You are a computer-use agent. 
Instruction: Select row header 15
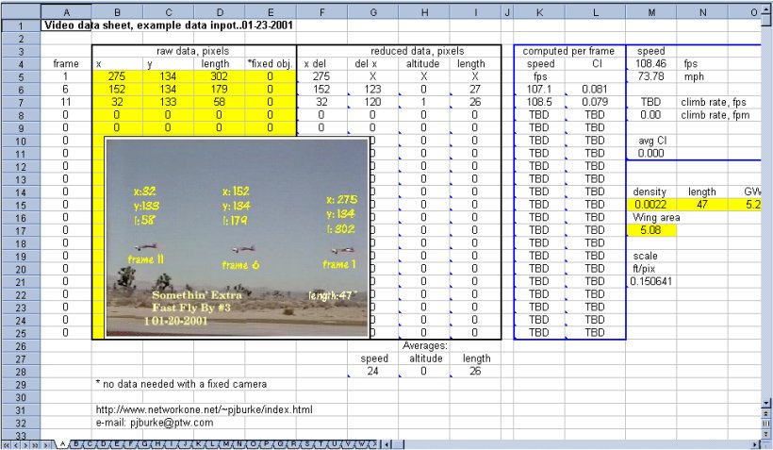click(19, 204)
